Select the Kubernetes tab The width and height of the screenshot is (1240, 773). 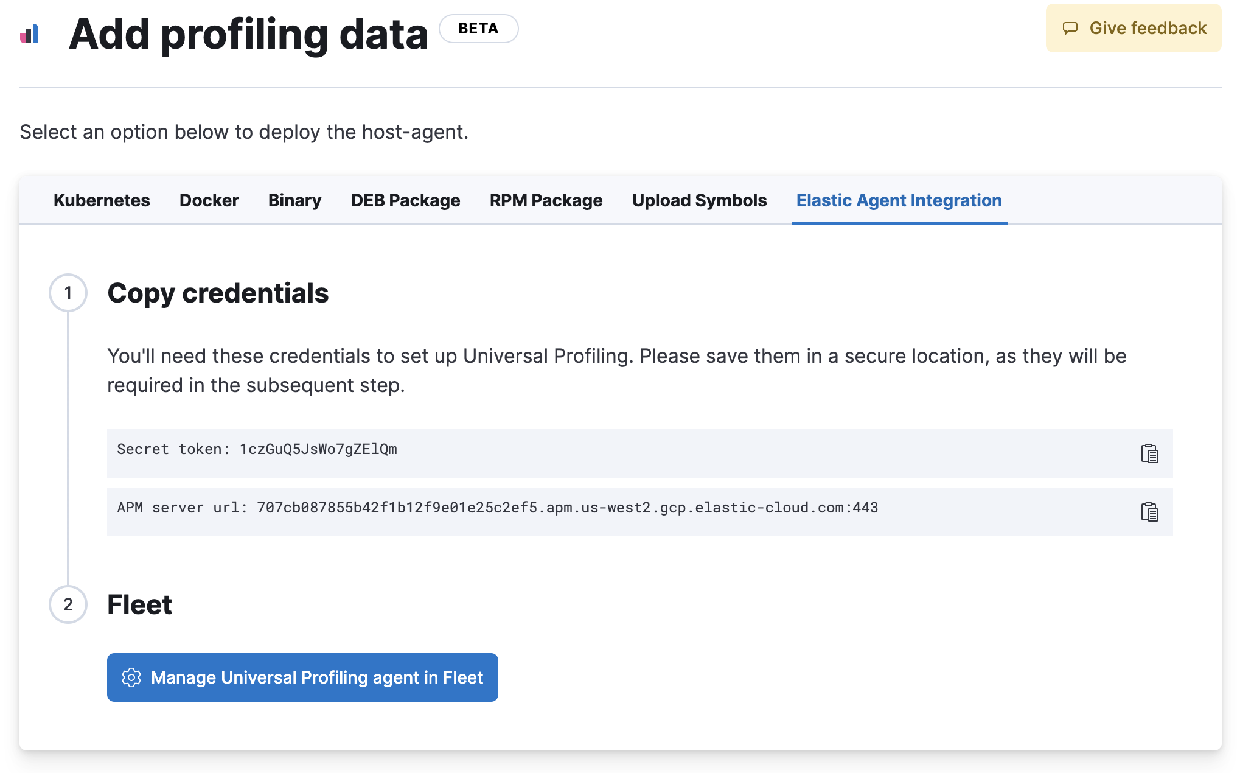tap(102, 200)
